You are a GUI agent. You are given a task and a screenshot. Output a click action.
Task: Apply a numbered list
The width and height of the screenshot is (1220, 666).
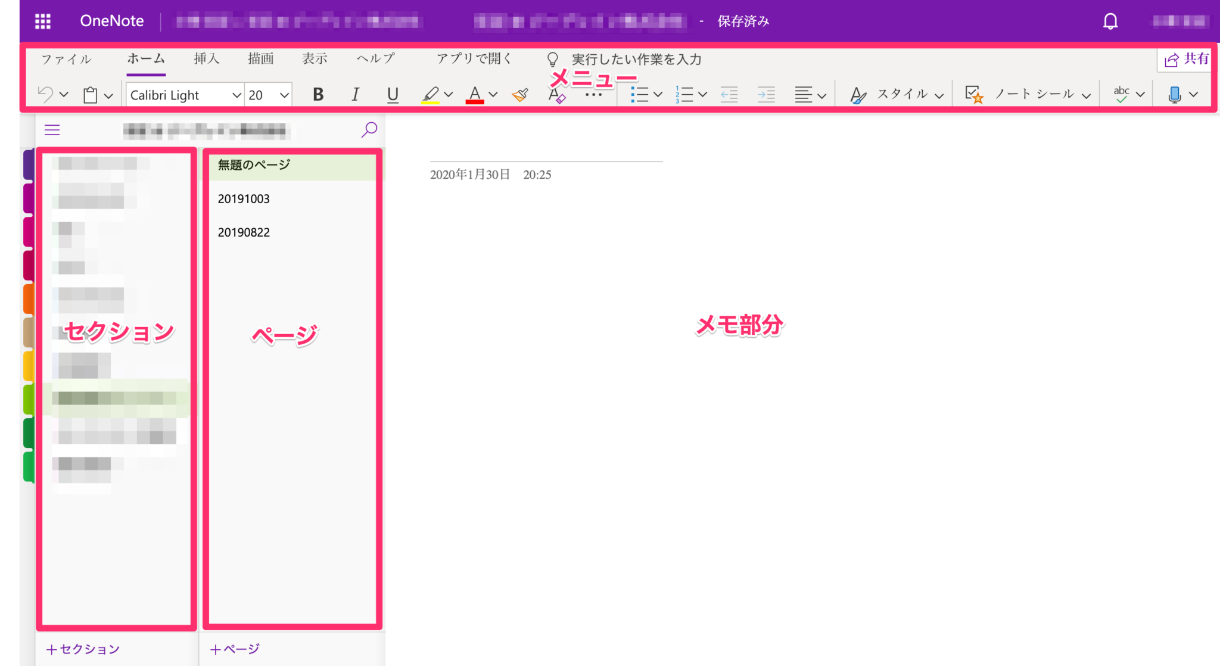point(686,94)
